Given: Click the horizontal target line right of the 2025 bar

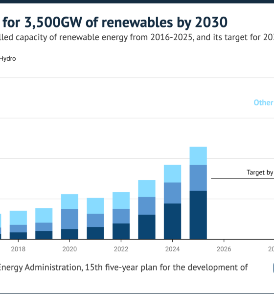Looking at the screenshot, I should [242, 178].
